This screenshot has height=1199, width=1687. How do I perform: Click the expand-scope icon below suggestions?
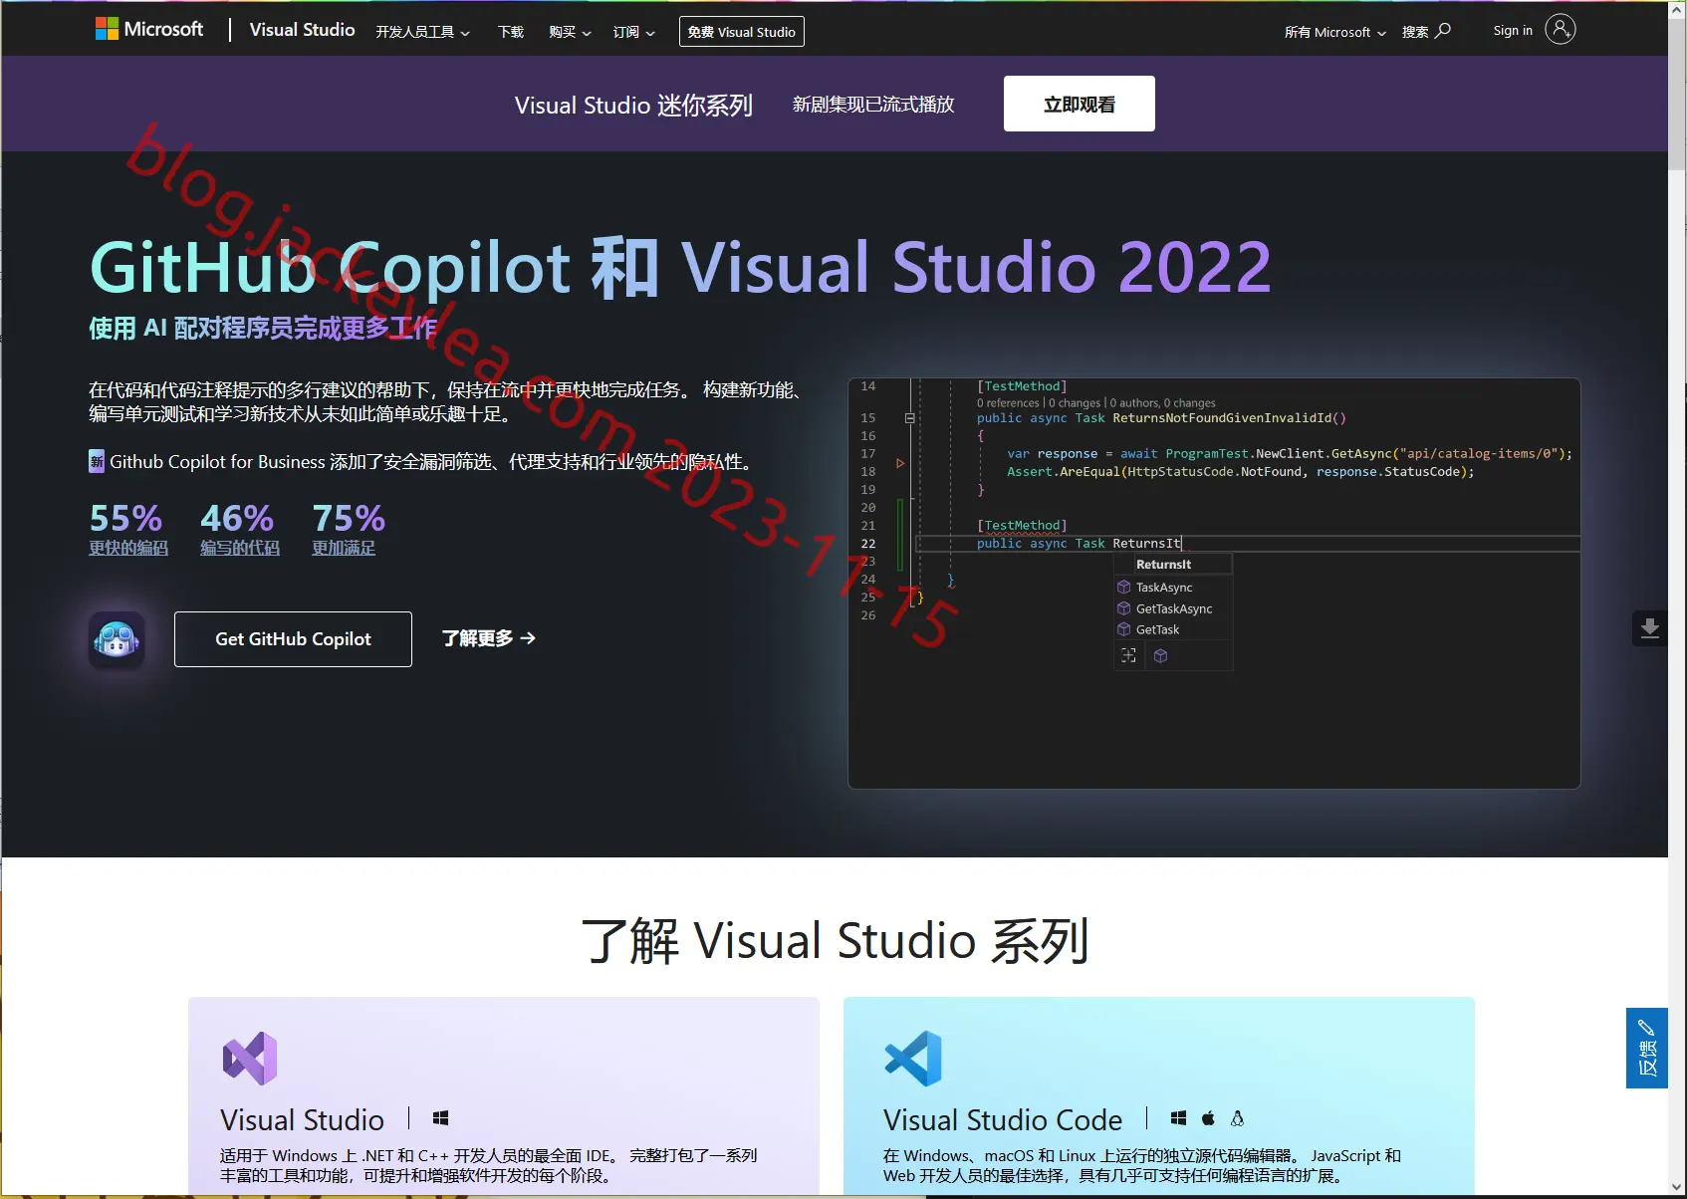(x=1128, y=655)
